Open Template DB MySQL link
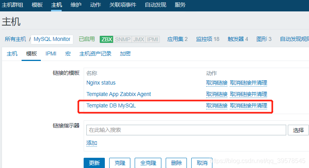This screenshot has height=168, width=309. tap(111, 105)
